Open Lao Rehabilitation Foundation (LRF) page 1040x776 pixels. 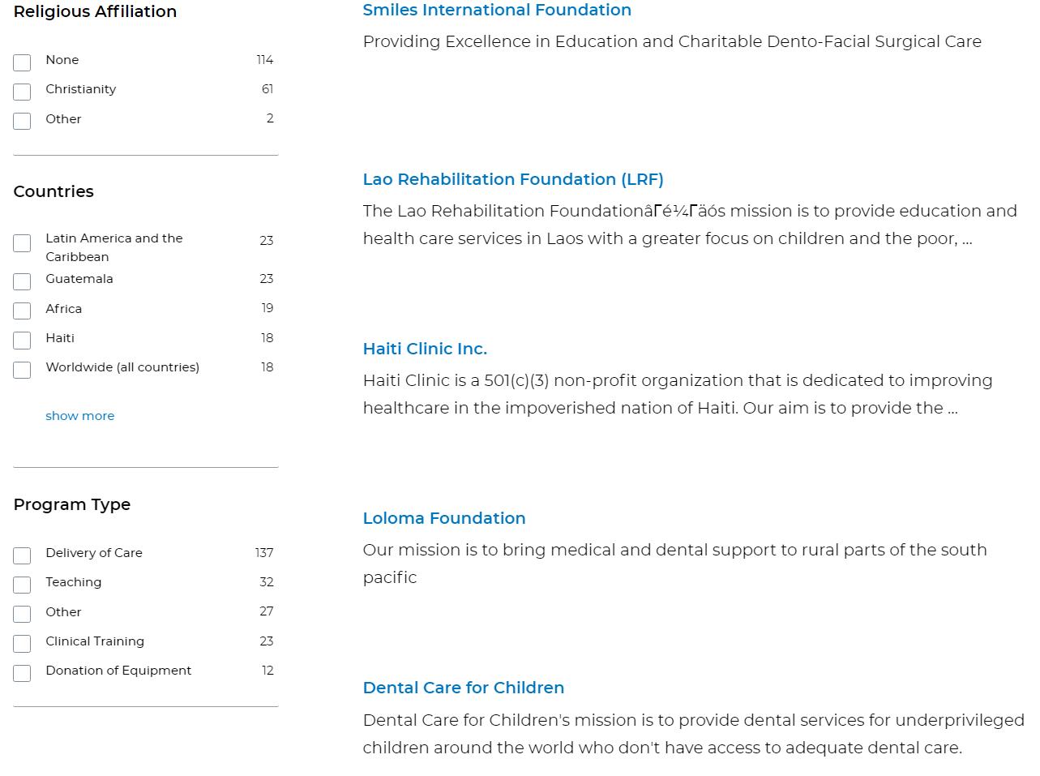(513, 179)
